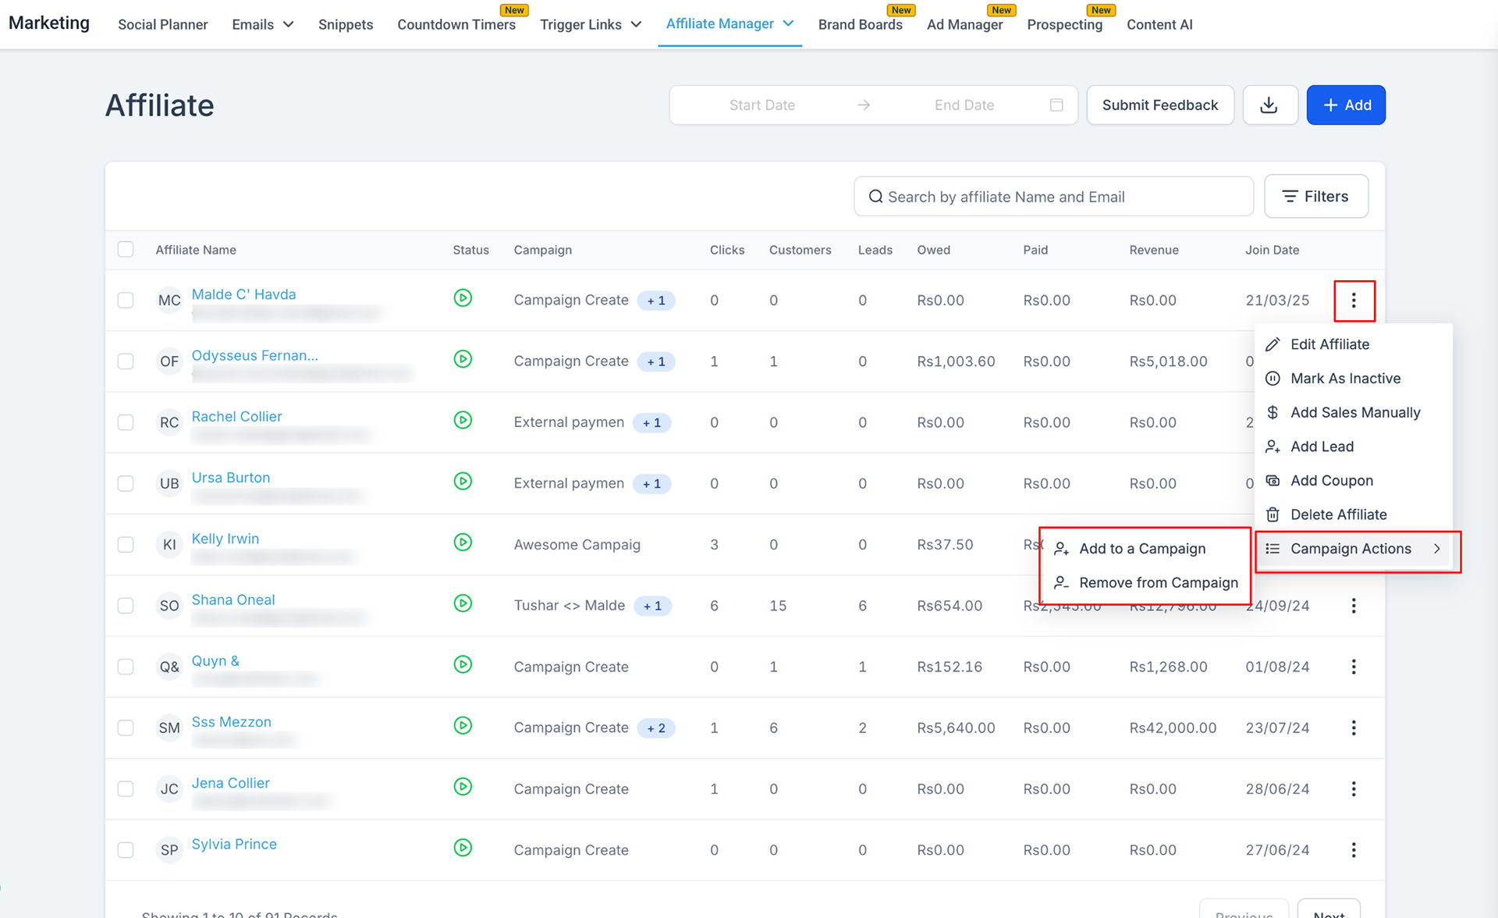This screenshot has width=1498, height=918.
Task: Click the status icon for Quyn &
Action: (463, 664)
